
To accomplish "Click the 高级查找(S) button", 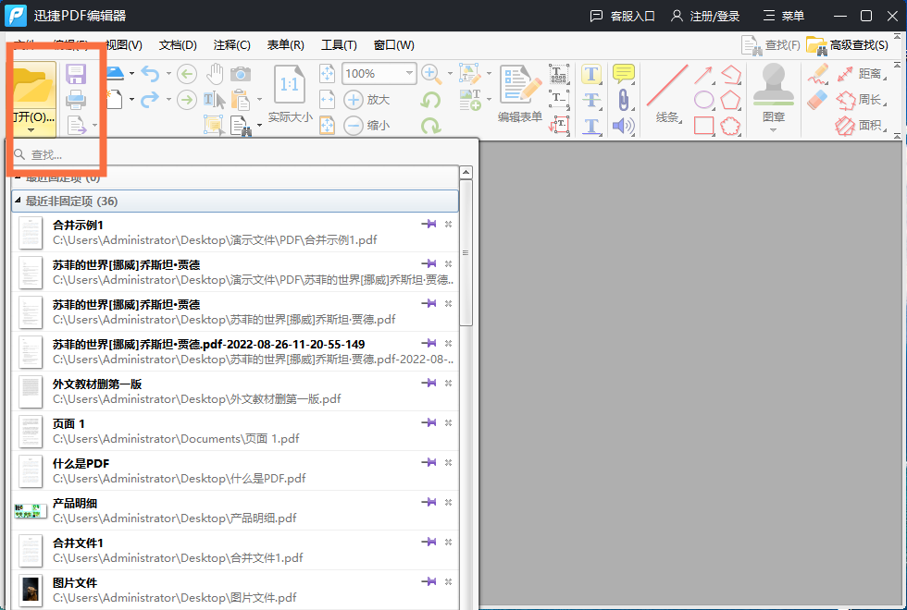I will pyautogui.click(x=847, y=45).
